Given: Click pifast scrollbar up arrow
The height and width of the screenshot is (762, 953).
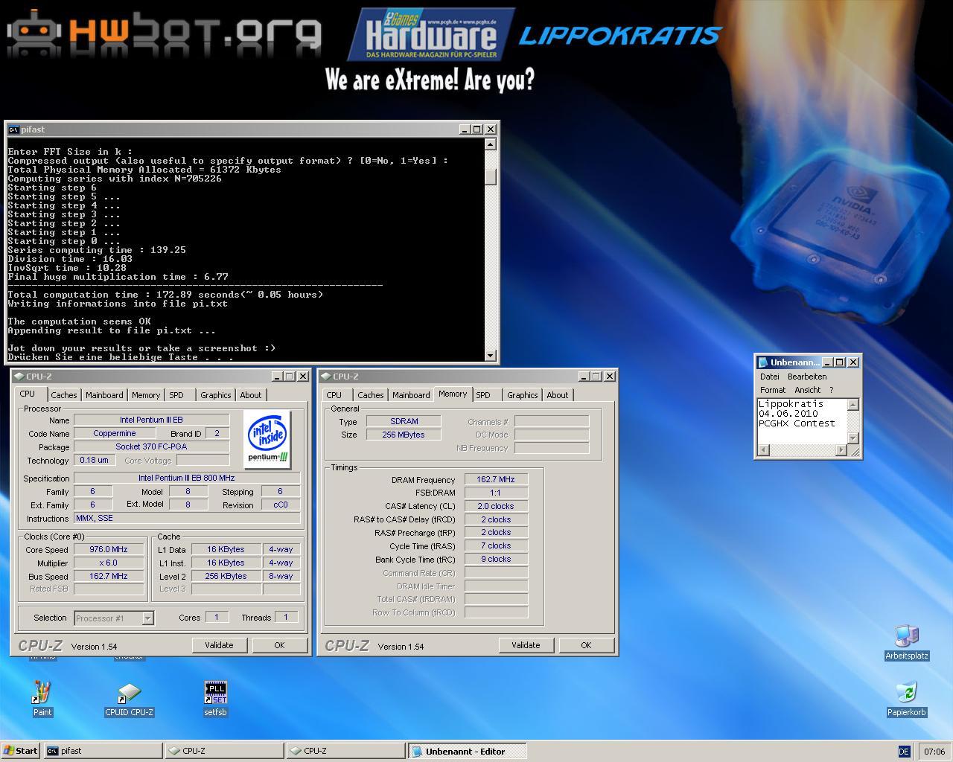Looking at the screenshot, I should click(490, 144).
